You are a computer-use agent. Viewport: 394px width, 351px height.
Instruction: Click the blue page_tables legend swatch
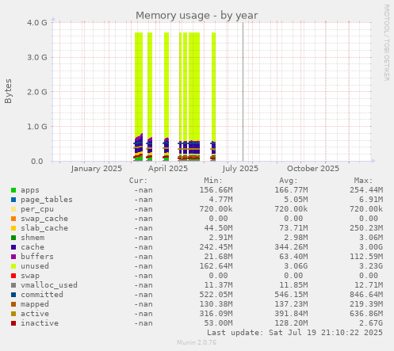(13, 200)
